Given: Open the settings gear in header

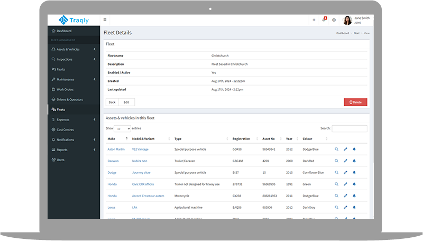Looking at the screenshot, I should pos(334,20).
